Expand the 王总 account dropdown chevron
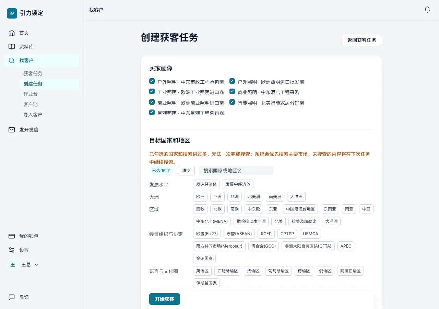439x309 pixels. [36, 265]
